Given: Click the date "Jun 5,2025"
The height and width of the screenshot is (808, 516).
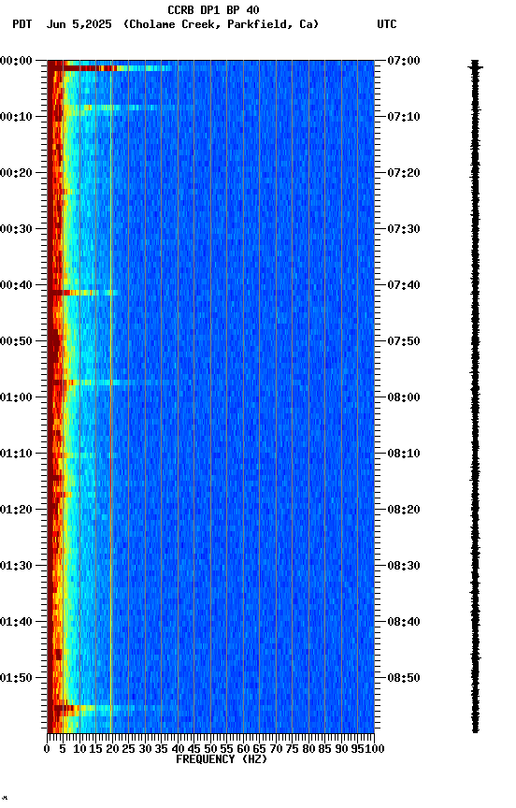Looking at the screenshot, I should tap(79, 24).
